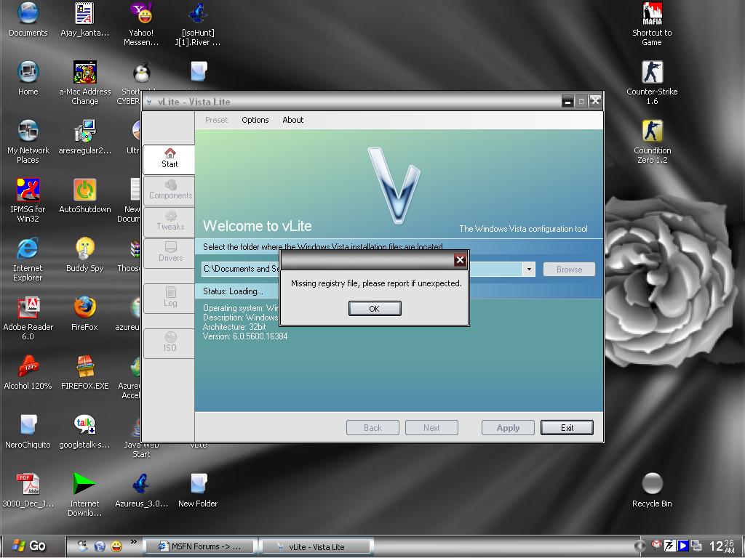Select the Coundition Zero 1.2 icon
745x558 pixels.
pos(652,142)
